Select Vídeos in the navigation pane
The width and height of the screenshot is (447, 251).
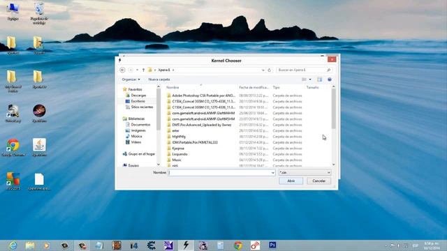[x=136, y=142]
